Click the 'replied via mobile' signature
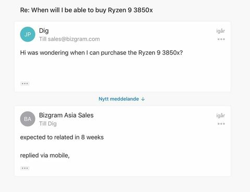The image size is (250, 192). [45, 155]
